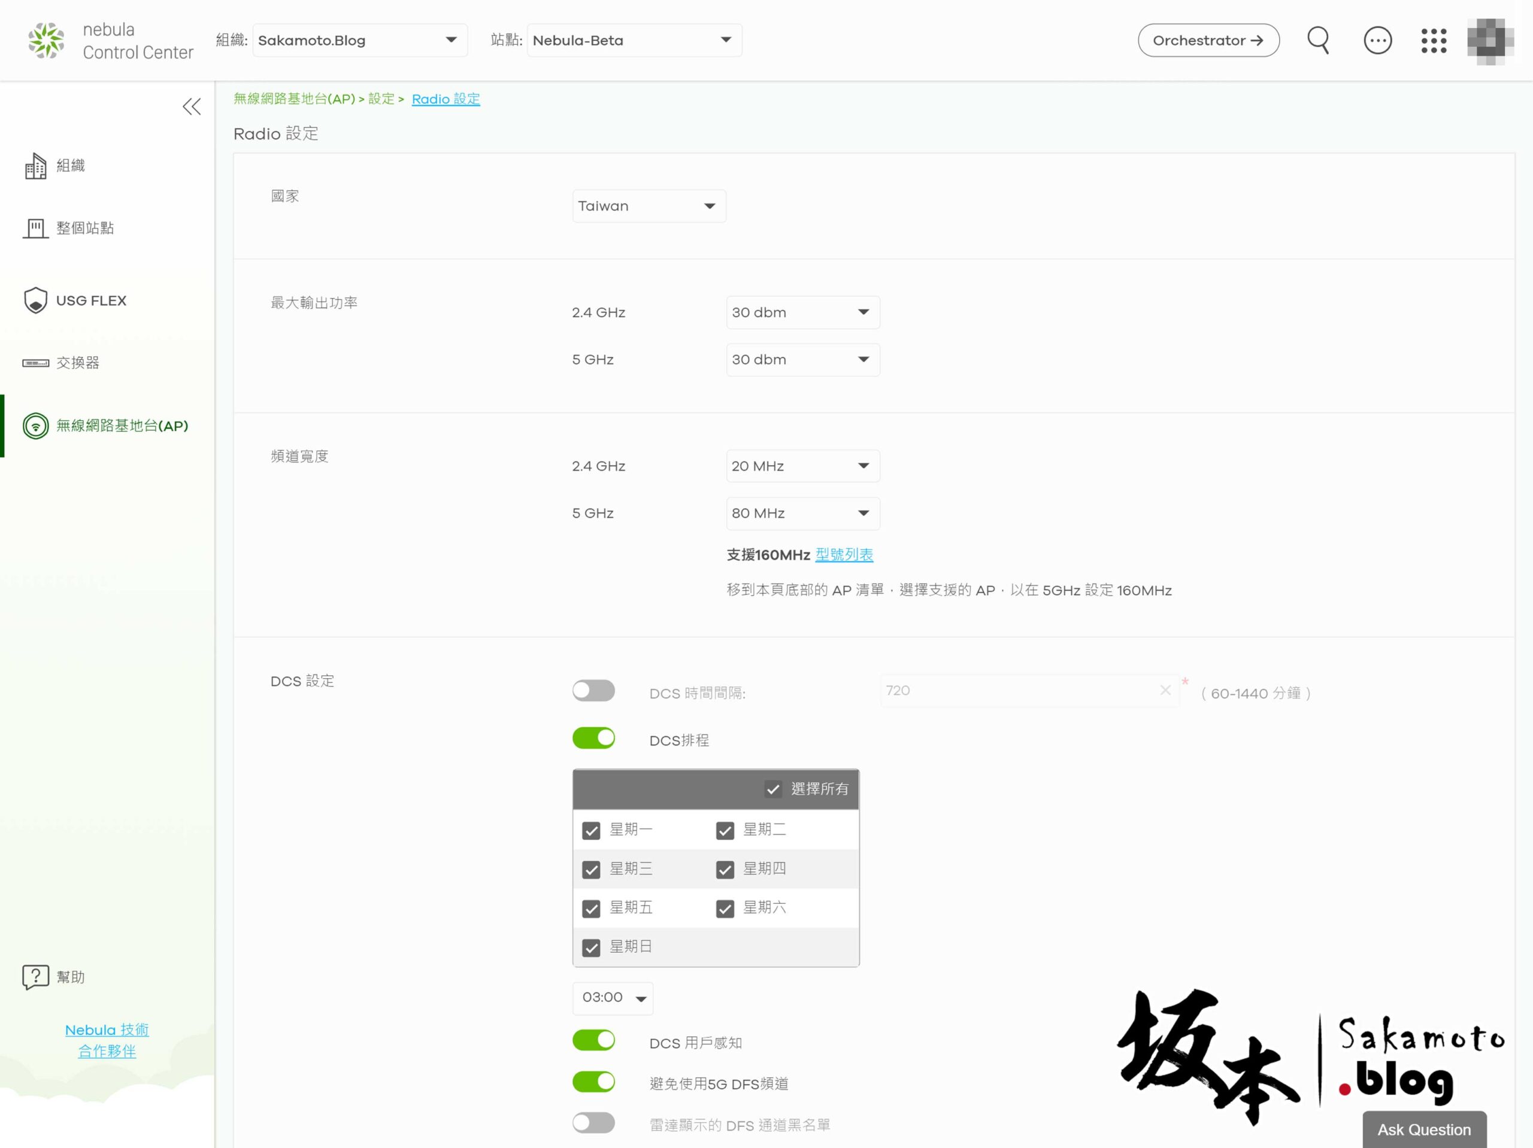Open the search magnifier icon
Image resolution: width=1533 pixels, height=1148 pixels.
1318,40
